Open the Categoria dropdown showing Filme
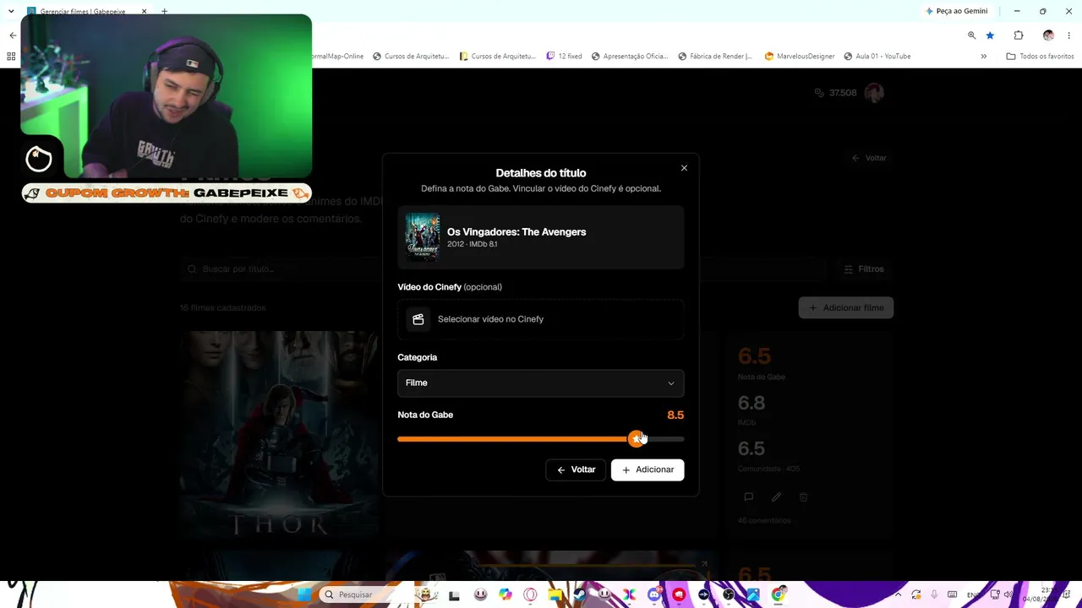This screenshot has height=608, width=1082. (541, 383)
